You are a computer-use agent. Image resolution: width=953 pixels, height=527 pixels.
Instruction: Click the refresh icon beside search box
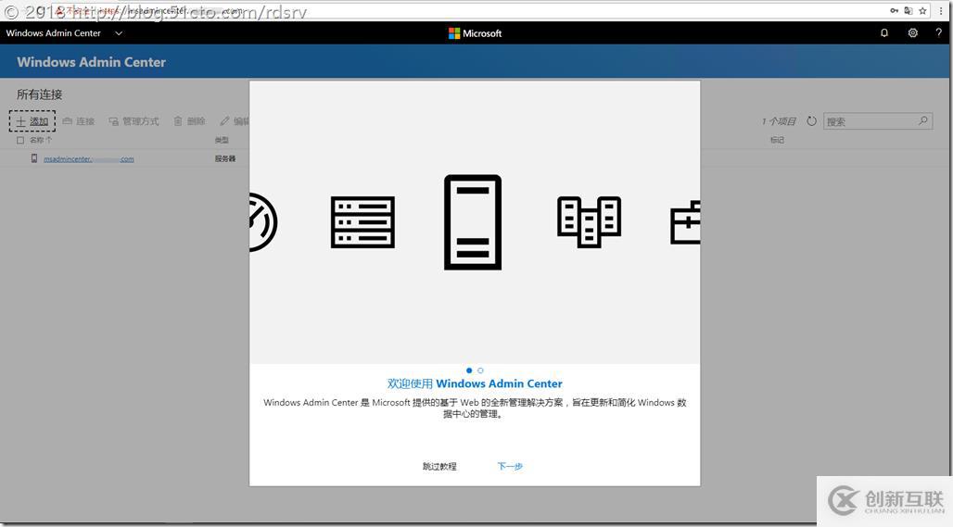click(811, 121)
